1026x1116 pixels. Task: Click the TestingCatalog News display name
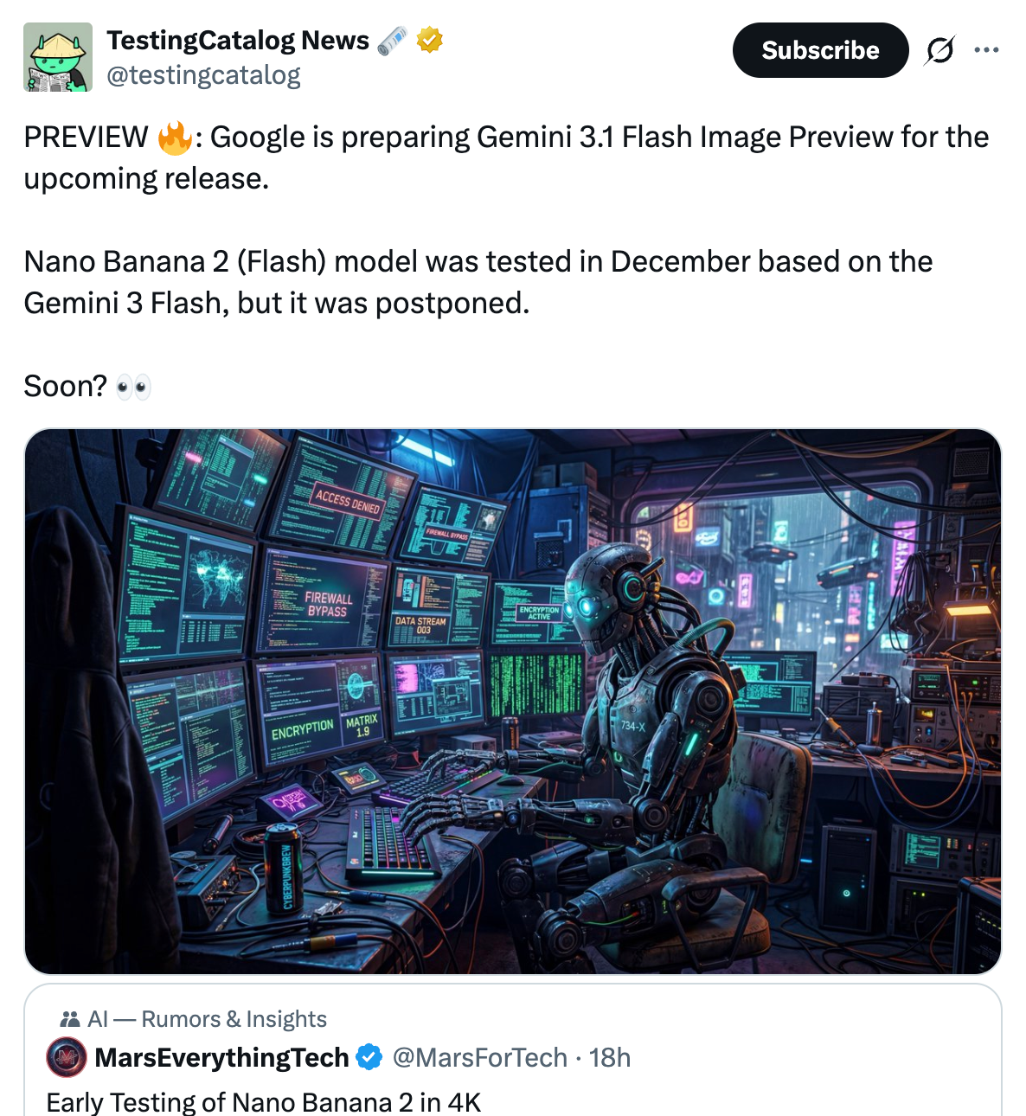238,40
